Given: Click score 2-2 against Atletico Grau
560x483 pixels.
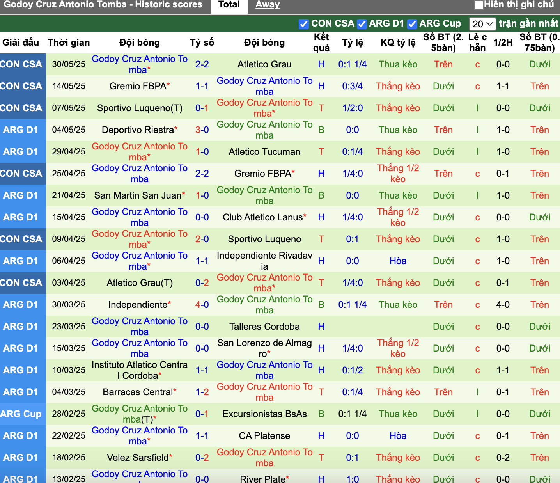Looking at the screenshot, I should pos(202,64).
